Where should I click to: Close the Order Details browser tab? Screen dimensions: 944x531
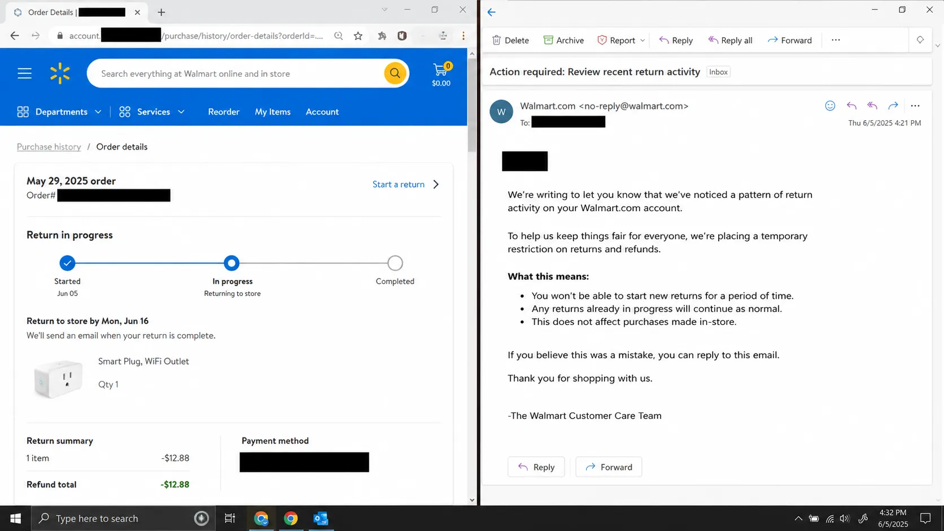point(137,12)
